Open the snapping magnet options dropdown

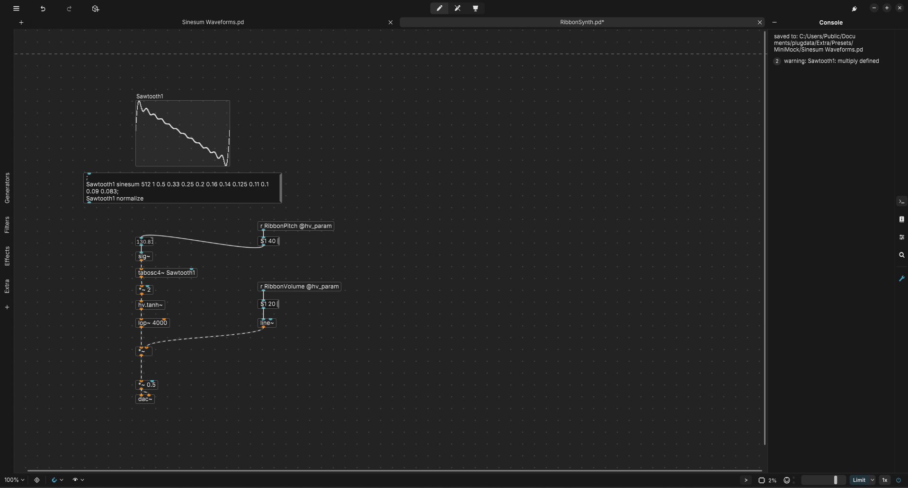(x=57, y=480)
